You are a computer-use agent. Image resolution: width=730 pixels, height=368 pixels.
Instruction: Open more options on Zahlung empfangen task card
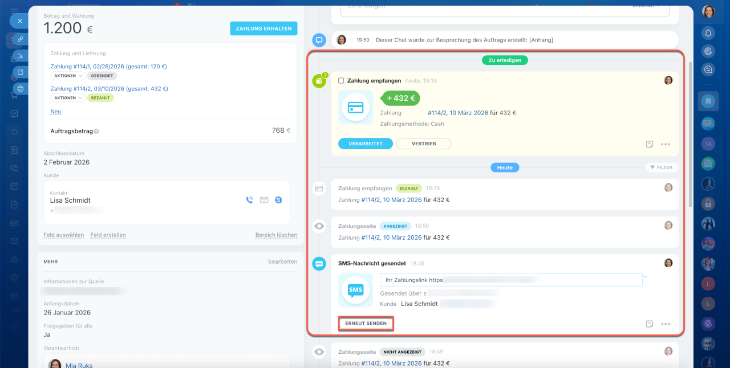coord(666,144)
